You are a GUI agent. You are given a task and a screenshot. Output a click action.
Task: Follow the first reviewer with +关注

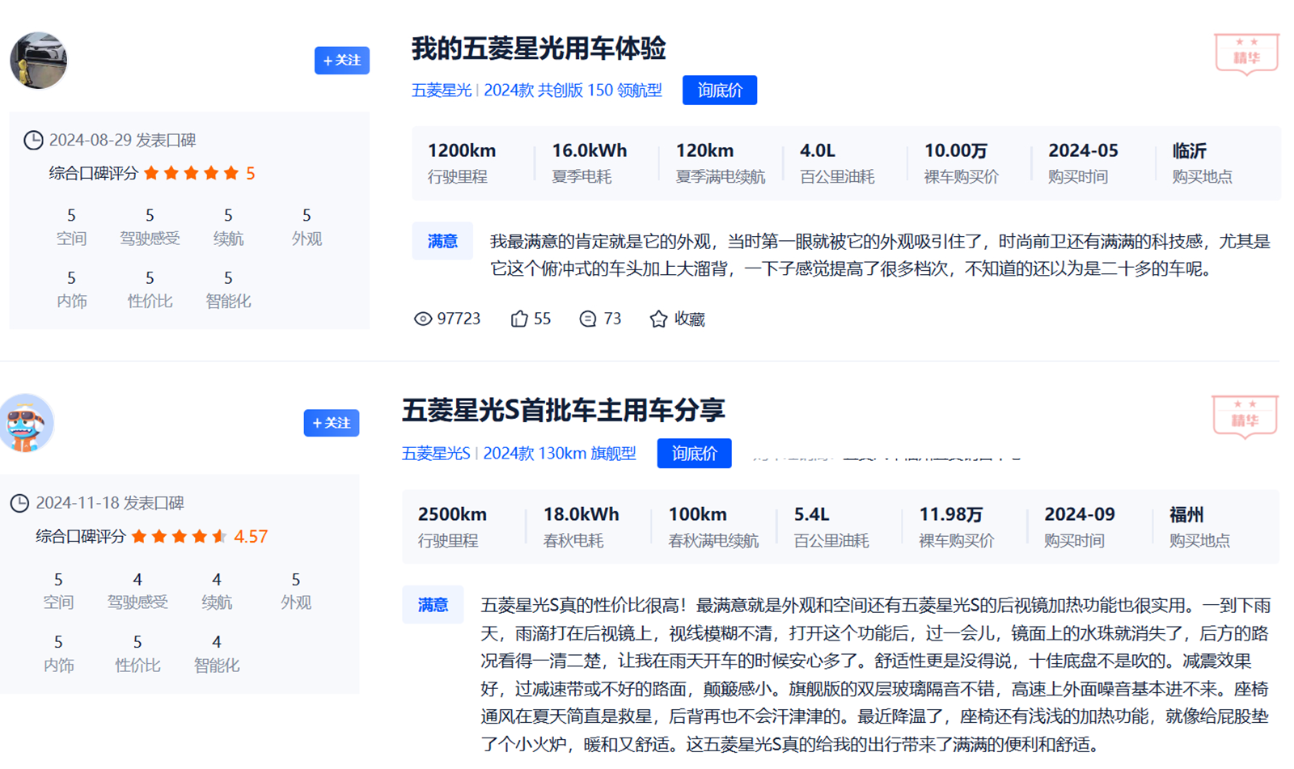342,61
